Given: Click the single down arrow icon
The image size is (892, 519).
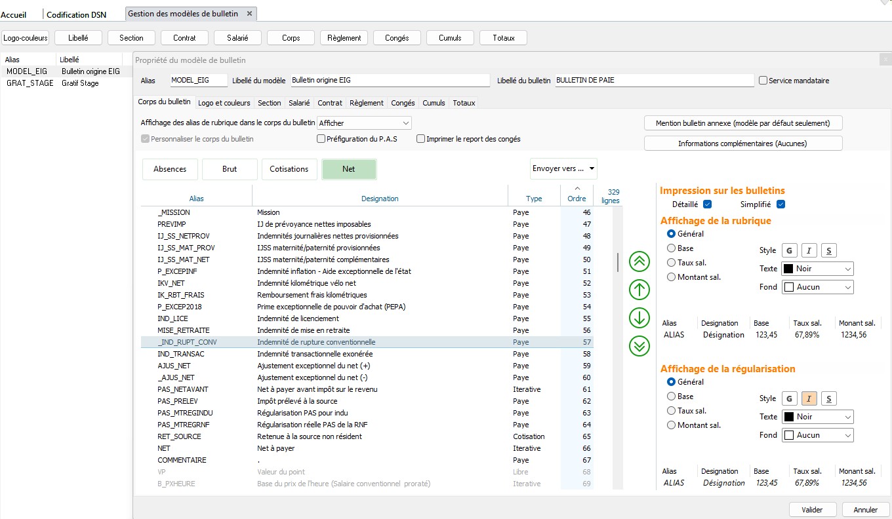Looking at the screenshot, I should coord(639,318).
